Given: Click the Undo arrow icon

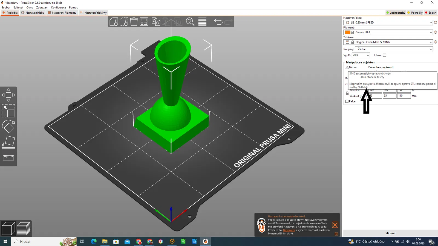Looking at the screenshot, I should 218,22.
